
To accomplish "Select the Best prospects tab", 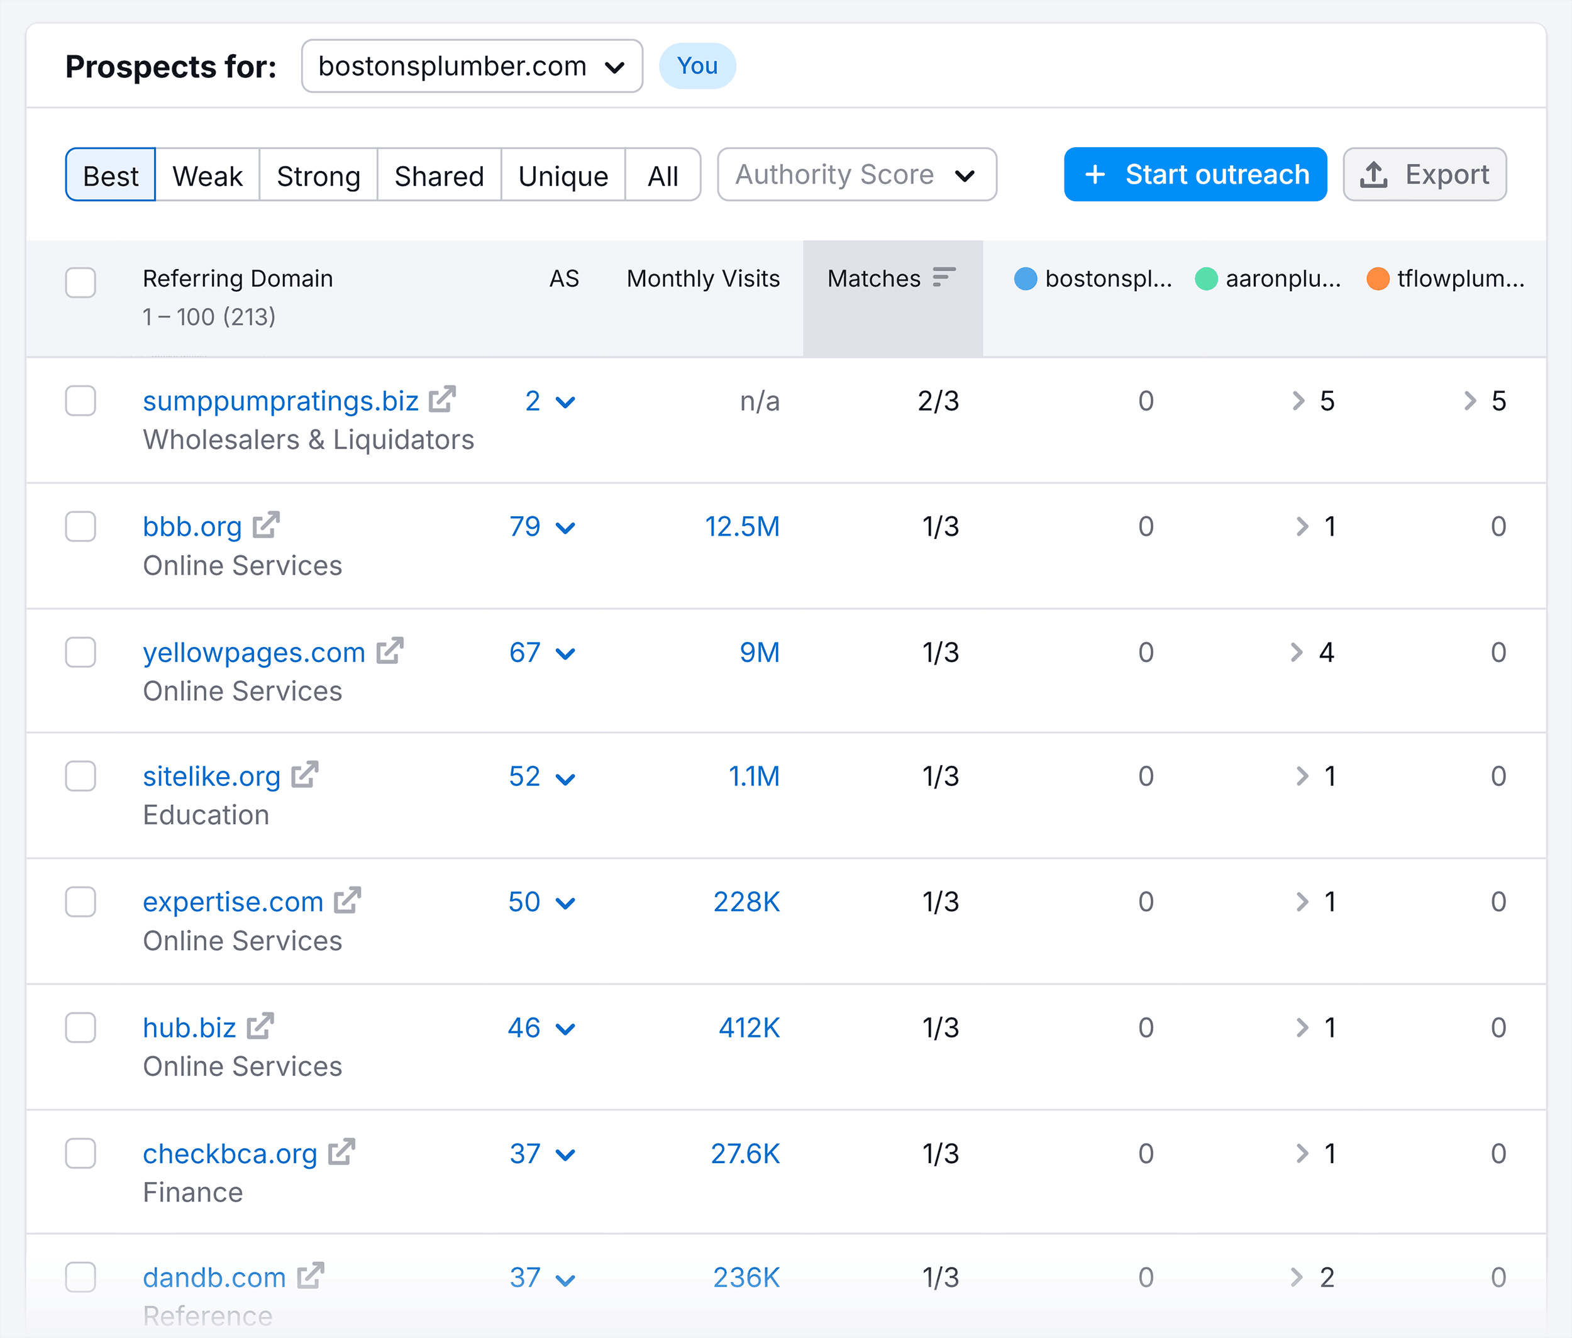I will 111,174.
